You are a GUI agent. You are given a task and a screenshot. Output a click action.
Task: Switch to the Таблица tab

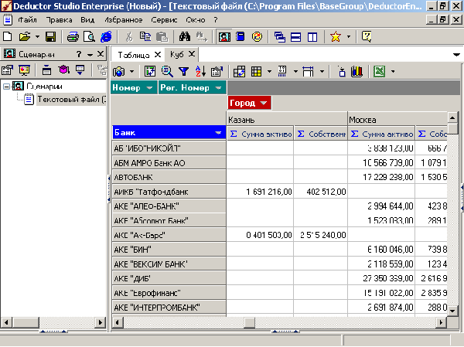[134, 55]
